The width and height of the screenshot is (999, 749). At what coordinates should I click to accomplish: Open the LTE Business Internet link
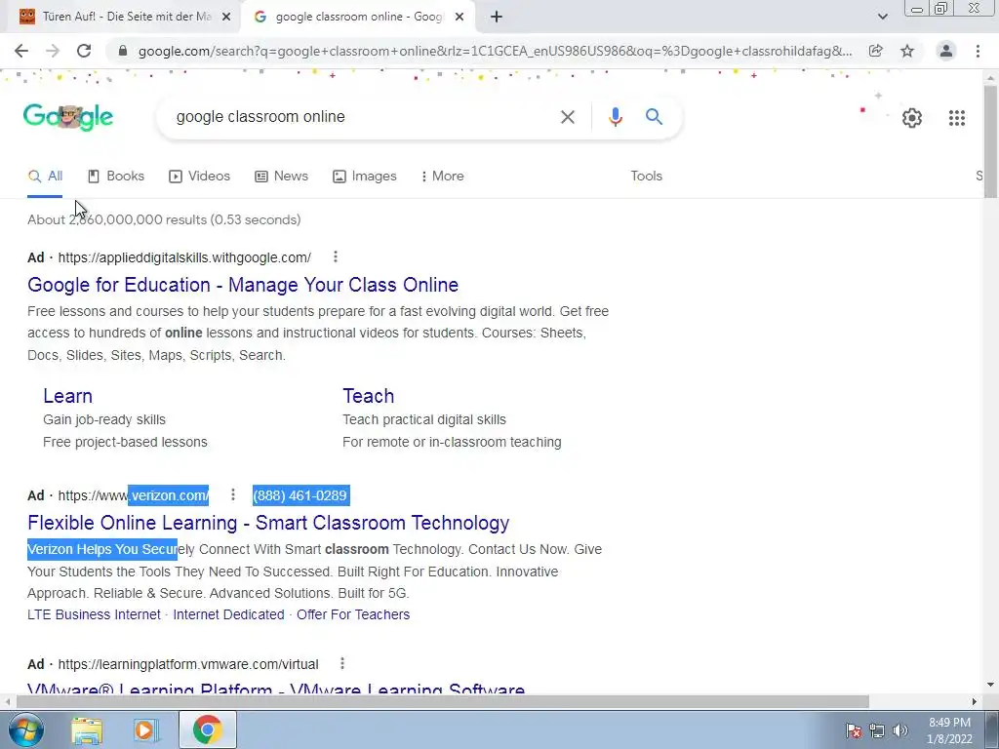94,614
